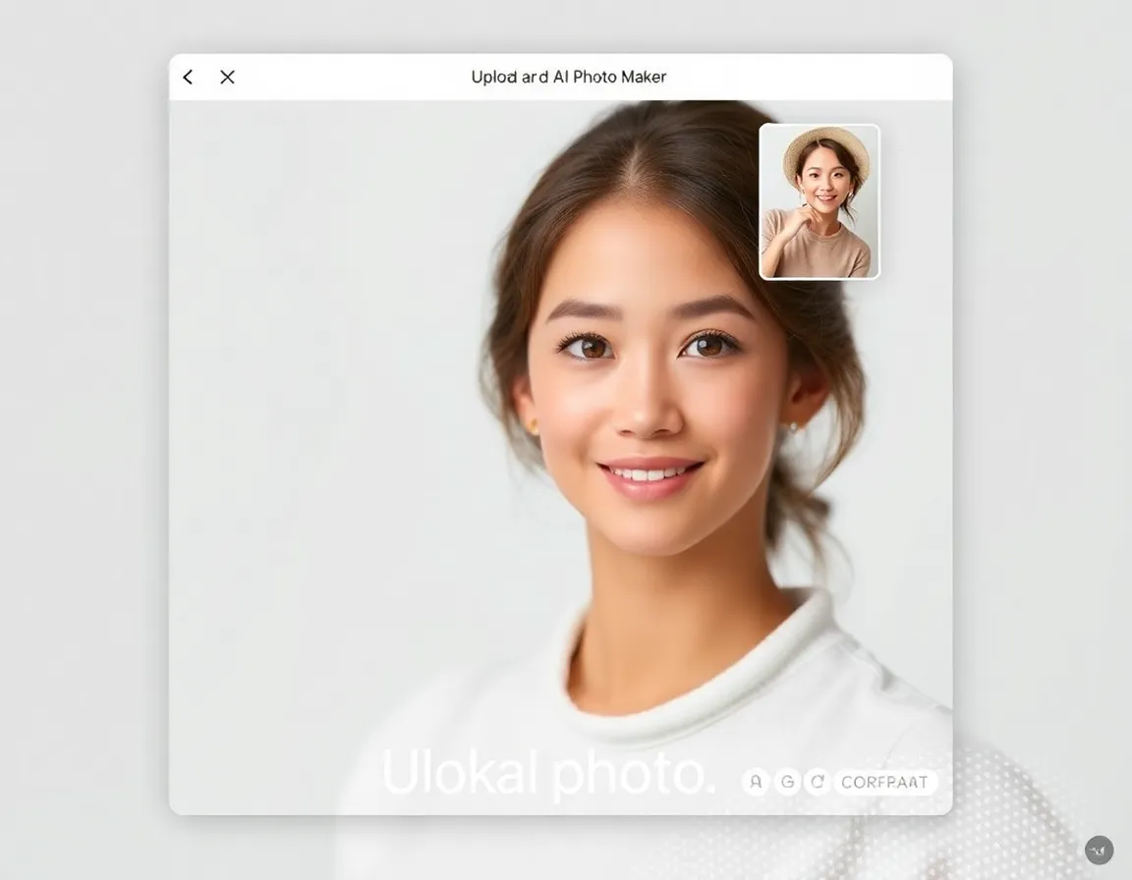Click the Upload and AI Photo Maker title
The image size is (1132, 880).
pos(568,77)
